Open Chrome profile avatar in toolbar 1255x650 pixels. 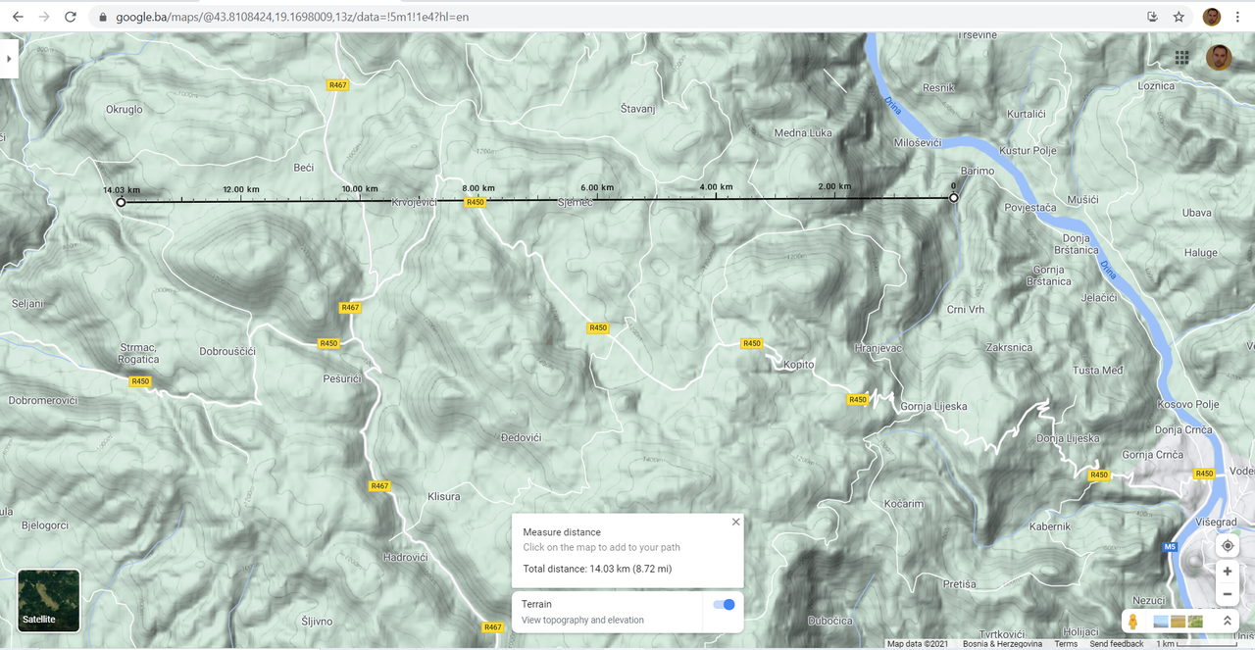(x=1212, y=17)
